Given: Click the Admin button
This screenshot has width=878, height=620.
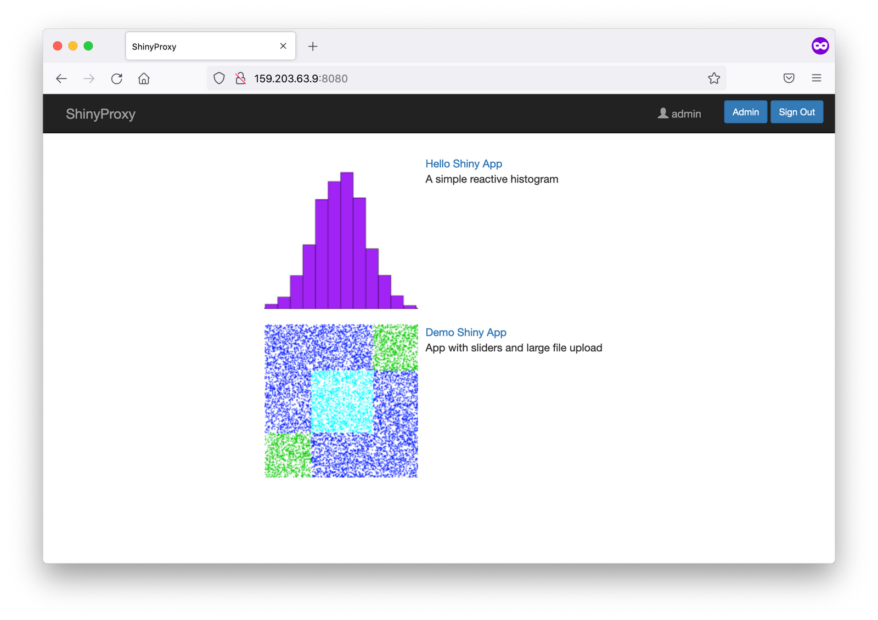Looking at the screenshot, I should click(x=745, y=112).
